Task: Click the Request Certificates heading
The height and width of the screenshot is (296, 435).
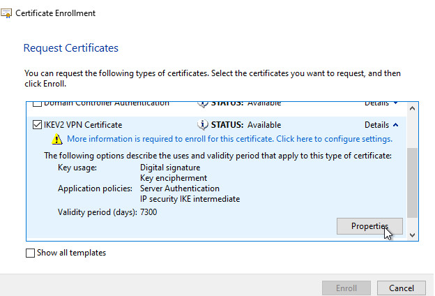Action: point(71,48)
